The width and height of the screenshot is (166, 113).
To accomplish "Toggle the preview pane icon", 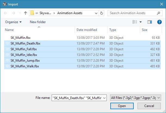I will [150, 22].
